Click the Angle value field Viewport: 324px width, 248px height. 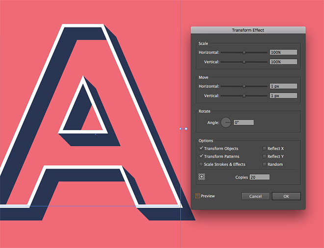tap(243, 122)
